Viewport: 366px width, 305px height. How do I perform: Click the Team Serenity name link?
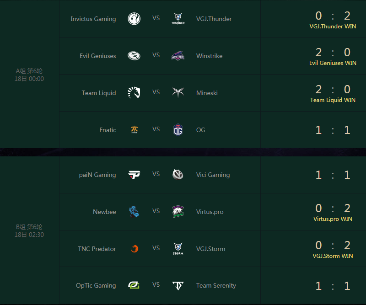tap(216, 285)
